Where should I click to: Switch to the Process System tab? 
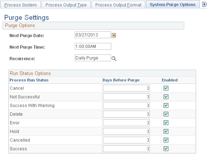[x=21, y=5]
